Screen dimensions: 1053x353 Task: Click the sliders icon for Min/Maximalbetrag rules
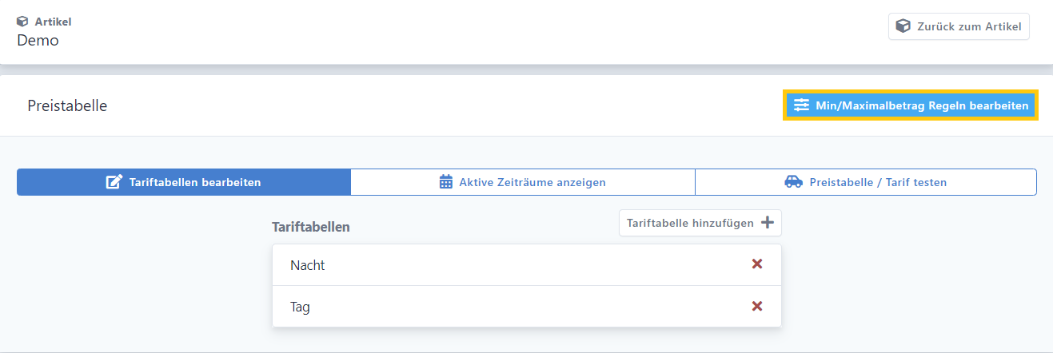pos(801,105)
